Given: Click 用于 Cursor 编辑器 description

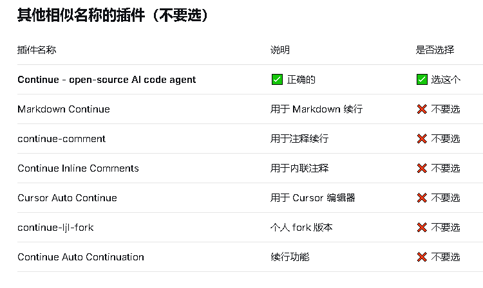Looking at the screenshot, I should tap(312, 197).
